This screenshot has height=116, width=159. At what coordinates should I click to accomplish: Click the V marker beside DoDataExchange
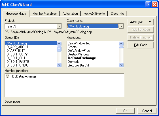pos(7,76)
